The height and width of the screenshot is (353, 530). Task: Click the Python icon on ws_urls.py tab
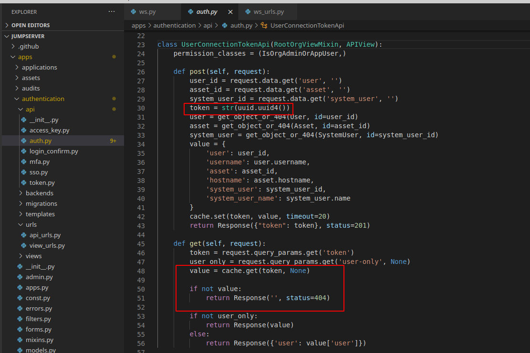[248, 11]
